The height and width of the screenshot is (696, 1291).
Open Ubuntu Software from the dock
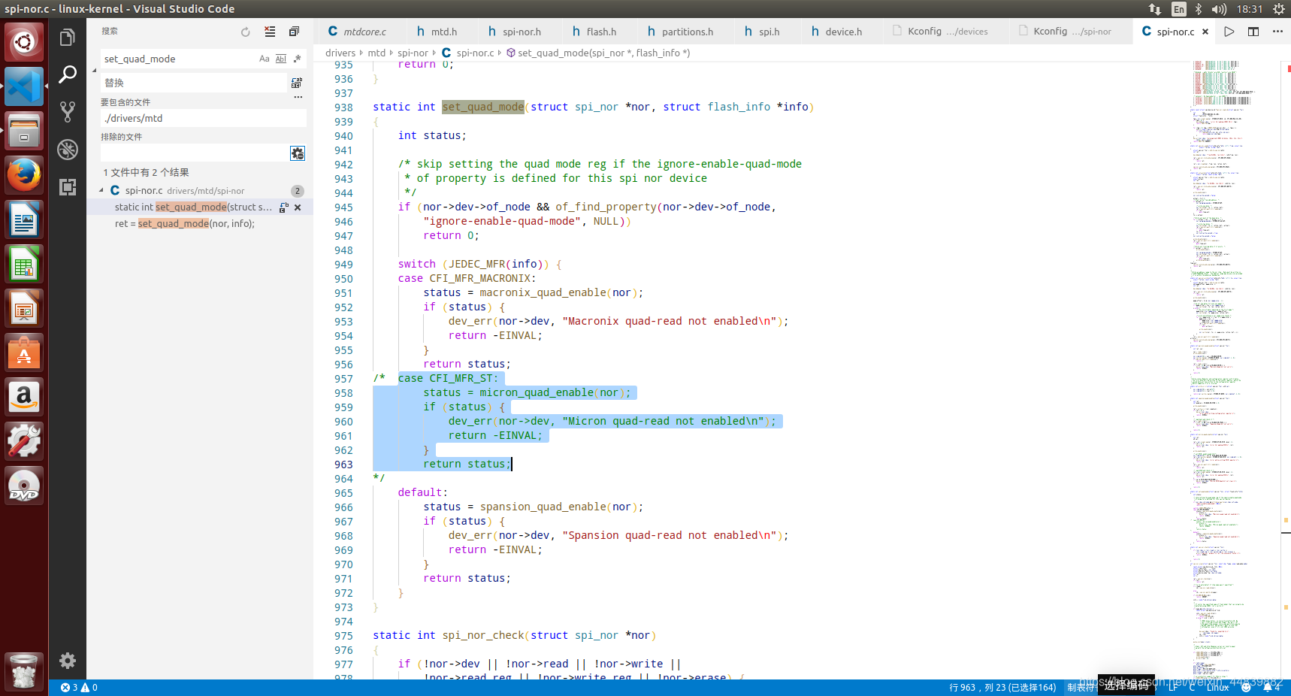[x=24, y=353]
